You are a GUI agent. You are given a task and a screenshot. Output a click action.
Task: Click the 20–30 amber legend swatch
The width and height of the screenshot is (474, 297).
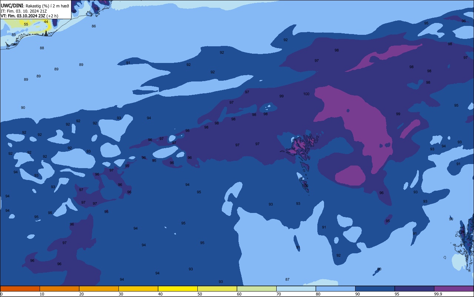pos(99,288)
